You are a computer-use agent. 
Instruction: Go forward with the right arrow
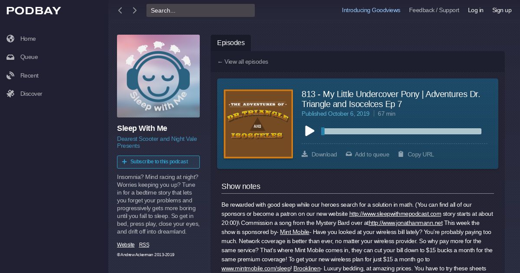pyautogui.click(x=135, y=10)
